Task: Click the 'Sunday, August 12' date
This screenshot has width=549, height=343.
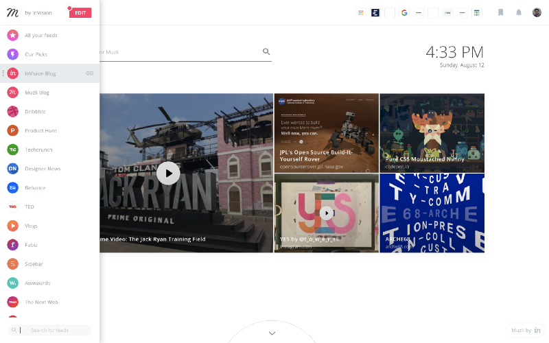Action: (462, 65)
